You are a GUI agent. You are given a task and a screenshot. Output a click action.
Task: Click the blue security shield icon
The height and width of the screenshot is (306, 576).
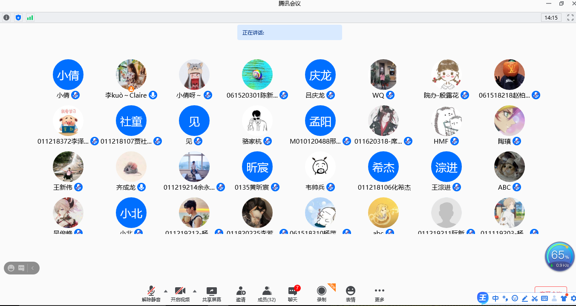[x=18, y=17]
